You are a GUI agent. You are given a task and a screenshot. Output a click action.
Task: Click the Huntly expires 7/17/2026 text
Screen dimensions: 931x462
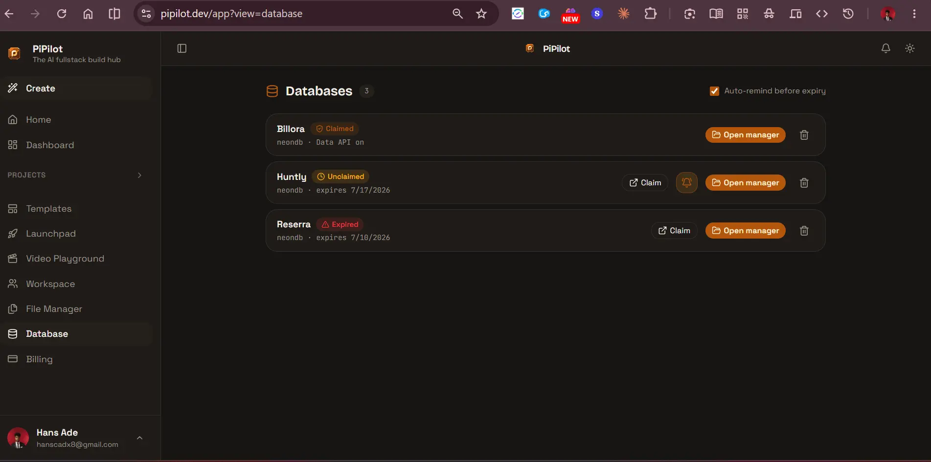[353, 190]
